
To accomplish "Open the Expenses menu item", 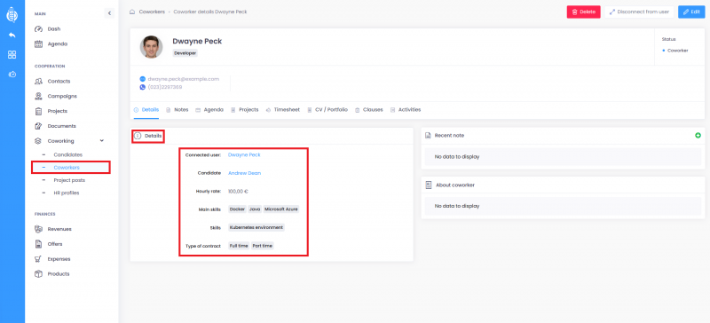I will click(59, 259).
